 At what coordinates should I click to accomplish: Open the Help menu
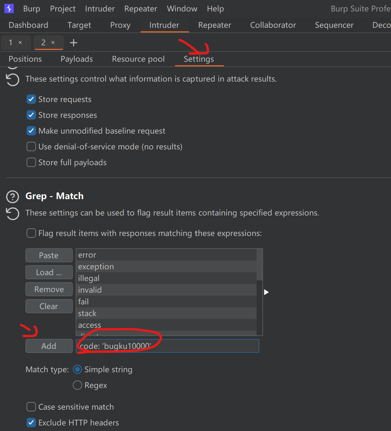215,9
